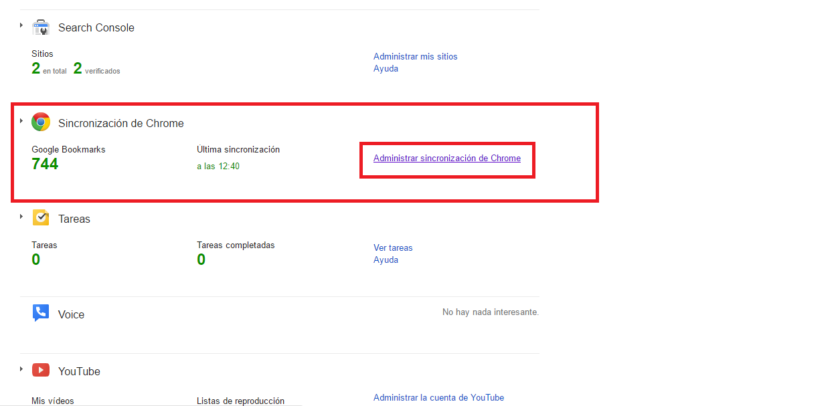
Task: Click the Sitios label
Action: click(42, 54)
